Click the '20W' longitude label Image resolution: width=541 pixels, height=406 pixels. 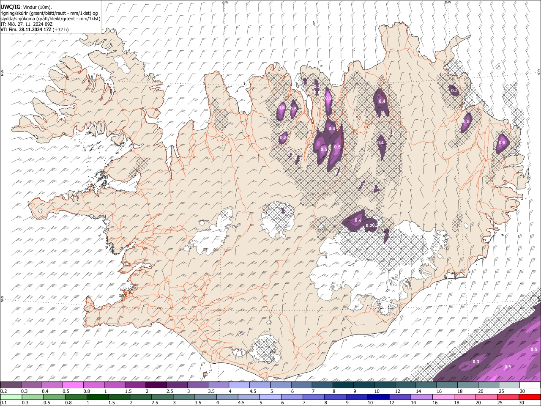(x=225, y=2)
